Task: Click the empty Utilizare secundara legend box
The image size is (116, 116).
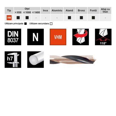Action: [51, 24]
